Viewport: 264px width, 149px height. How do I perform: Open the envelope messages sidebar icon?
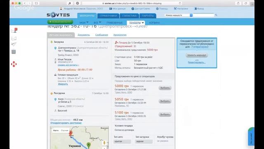[x=14, y=38]
